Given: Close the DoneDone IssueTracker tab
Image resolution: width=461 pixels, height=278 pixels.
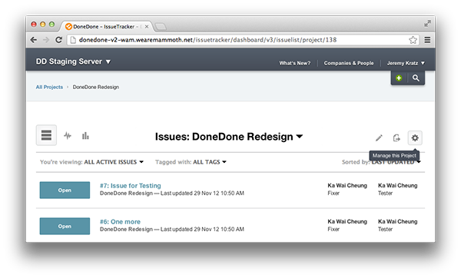Looking at the screenshot, I should [x=147, y=26].
